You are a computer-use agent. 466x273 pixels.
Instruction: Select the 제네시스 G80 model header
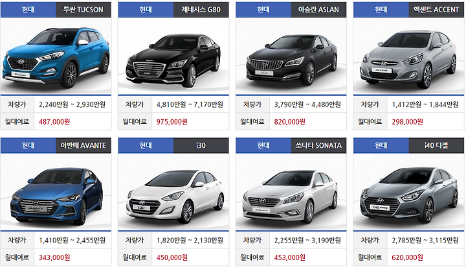click(x=201, y=10)
